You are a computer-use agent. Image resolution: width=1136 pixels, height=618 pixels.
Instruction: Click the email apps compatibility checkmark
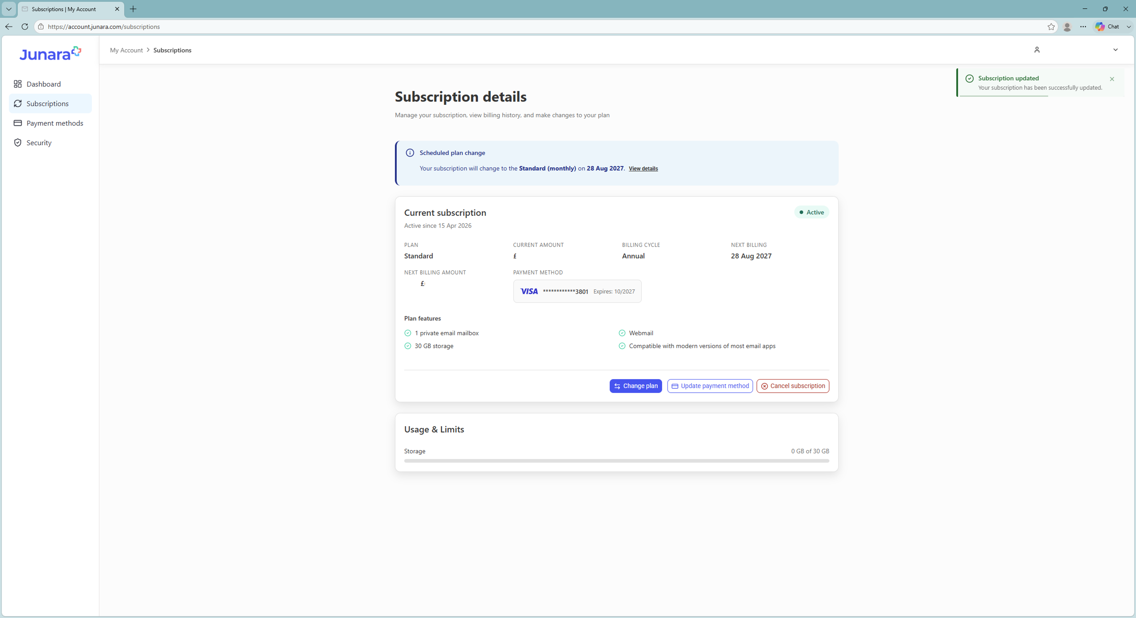(x=622, y=346)
